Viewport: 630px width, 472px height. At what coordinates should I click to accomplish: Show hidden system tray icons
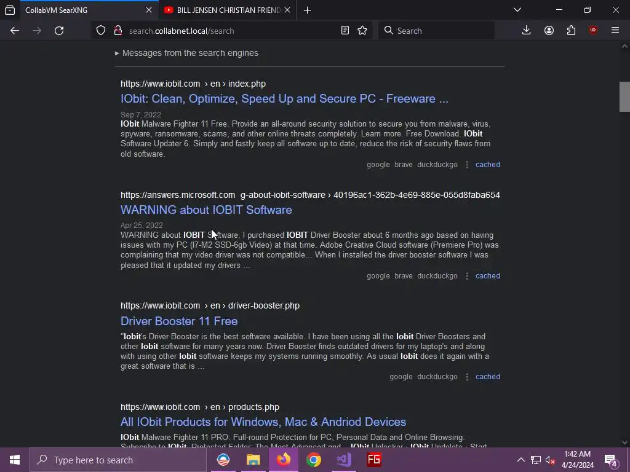pos(520,460)
